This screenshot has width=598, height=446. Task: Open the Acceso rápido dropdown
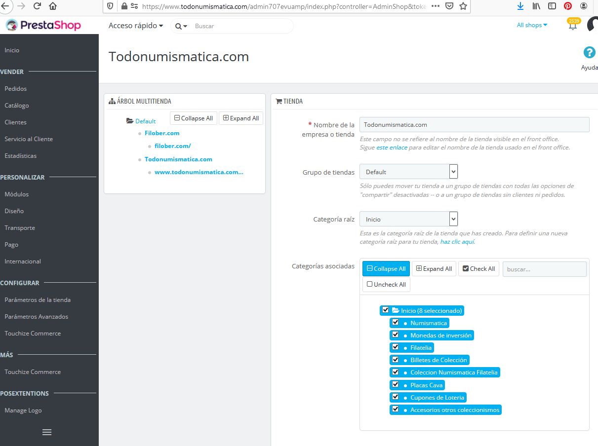[136, 26]
